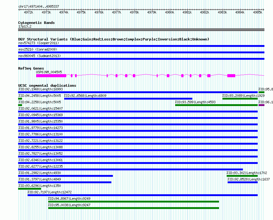Click the %ID:92.7786|Length:13100 duplication label

click(x=40, y=134)
